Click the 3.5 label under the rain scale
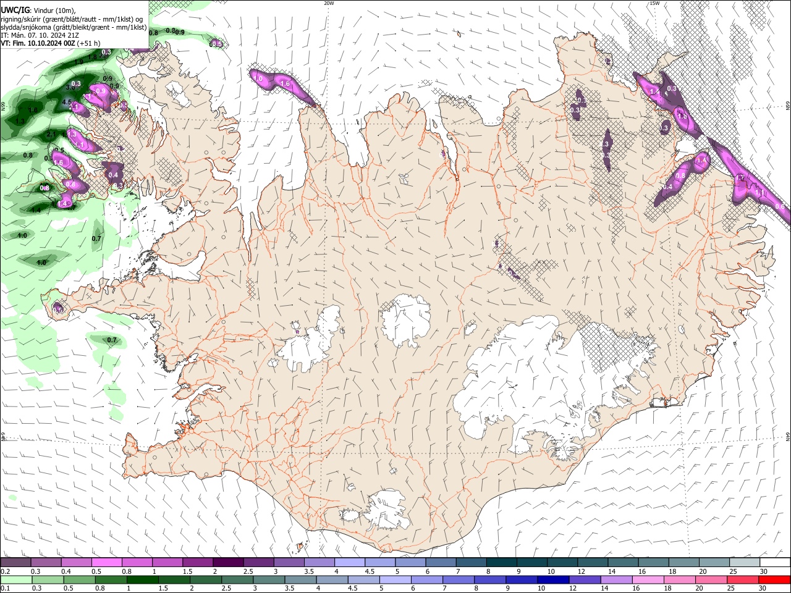 [290, 589]
